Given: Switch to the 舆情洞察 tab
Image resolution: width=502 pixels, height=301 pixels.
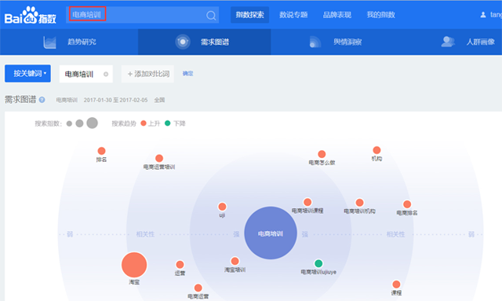Looking at the screenshot, I should click(x=336, y=42).
